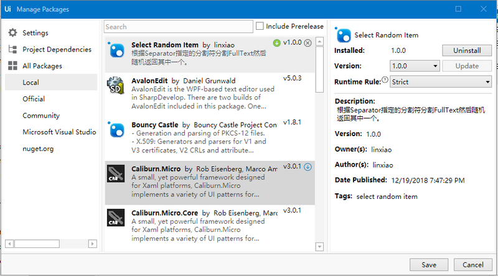Click the Project Dependencies tree icon

[12, 49]
